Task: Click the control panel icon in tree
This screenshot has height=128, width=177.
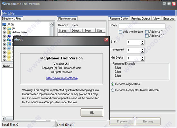Action: [9, 44]
